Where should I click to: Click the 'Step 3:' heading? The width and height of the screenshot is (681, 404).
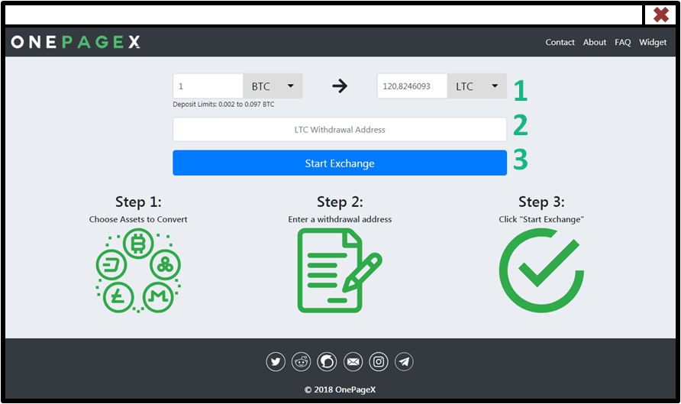click(x=541, y=202)
